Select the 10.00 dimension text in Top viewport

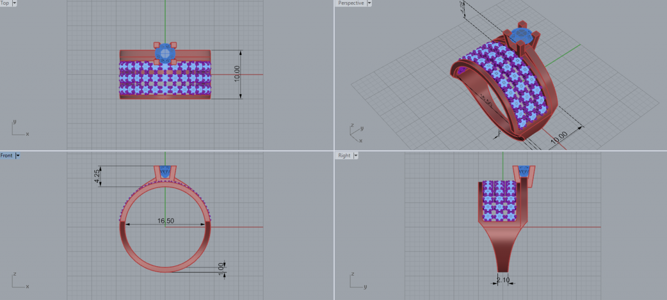click(237, 73)
